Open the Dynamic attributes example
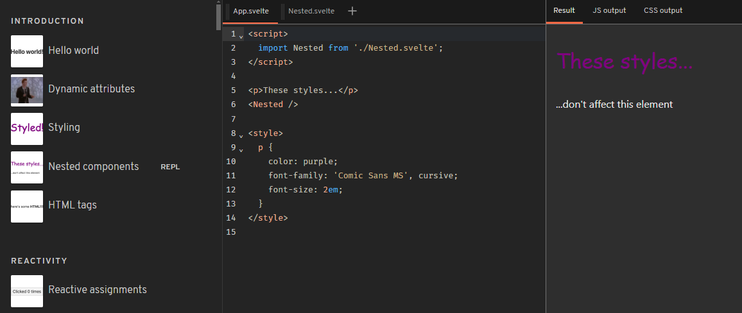The width and height of the screenshot is (742, 313). [x=91, y=89]
